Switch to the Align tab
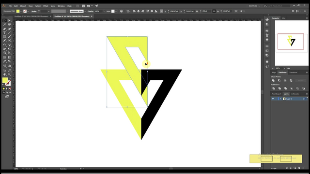This screenshot has width=310, height=174. [274, 72]
